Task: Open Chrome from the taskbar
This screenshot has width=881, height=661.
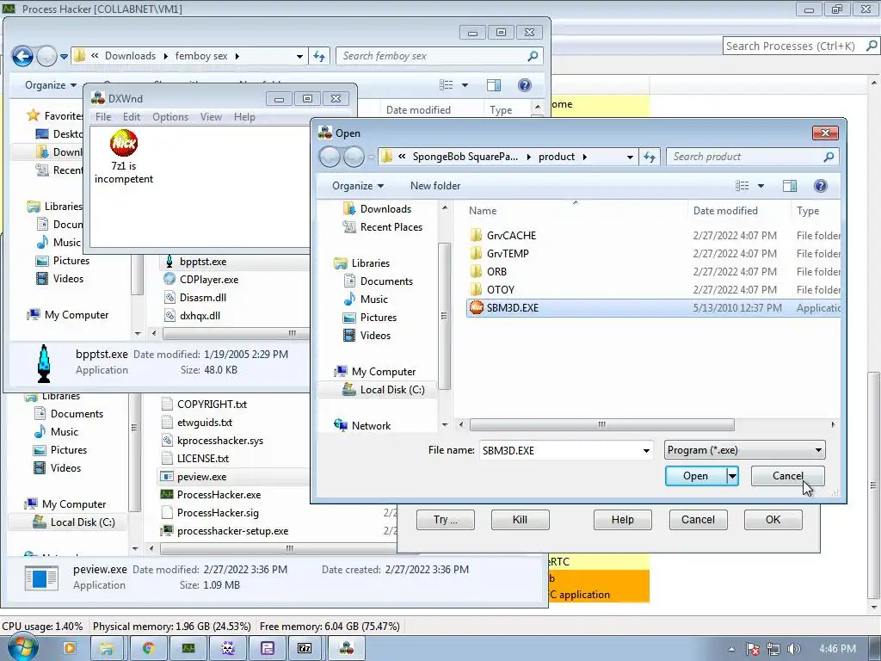Action: coord(148,648)
